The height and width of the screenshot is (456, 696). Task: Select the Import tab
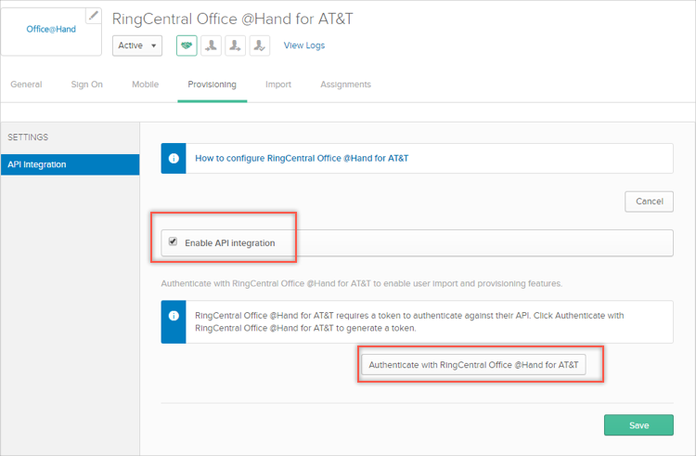coord(278,85)
